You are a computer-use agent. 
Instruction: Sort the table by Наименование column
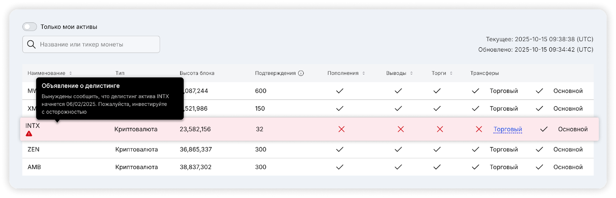(x=70, y=73)
